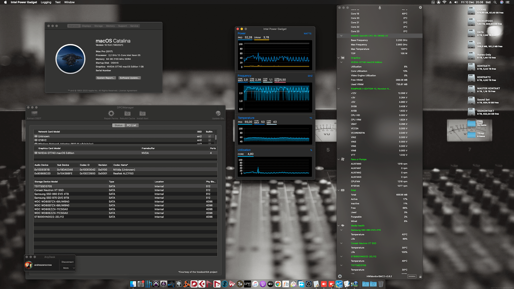Open the Trash in the Dock
514x289 pixels.
click(x=381, y=284)
